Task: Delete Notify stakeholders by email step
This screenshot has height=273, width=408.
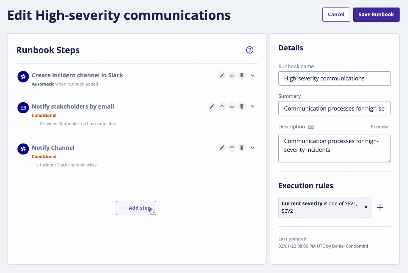Action: point(242,106)
